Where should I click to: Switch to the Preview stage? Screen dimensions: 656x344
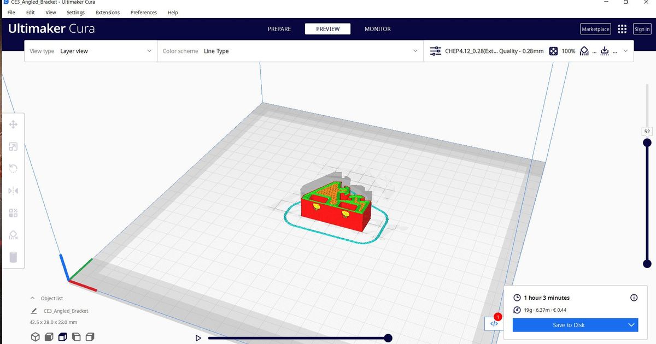click(328, 29)
